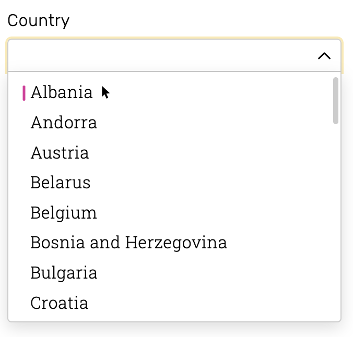Screen dimensions: 353x337
Task: Collapse the Country dropdown using the chevron
Action: [324, 56]
